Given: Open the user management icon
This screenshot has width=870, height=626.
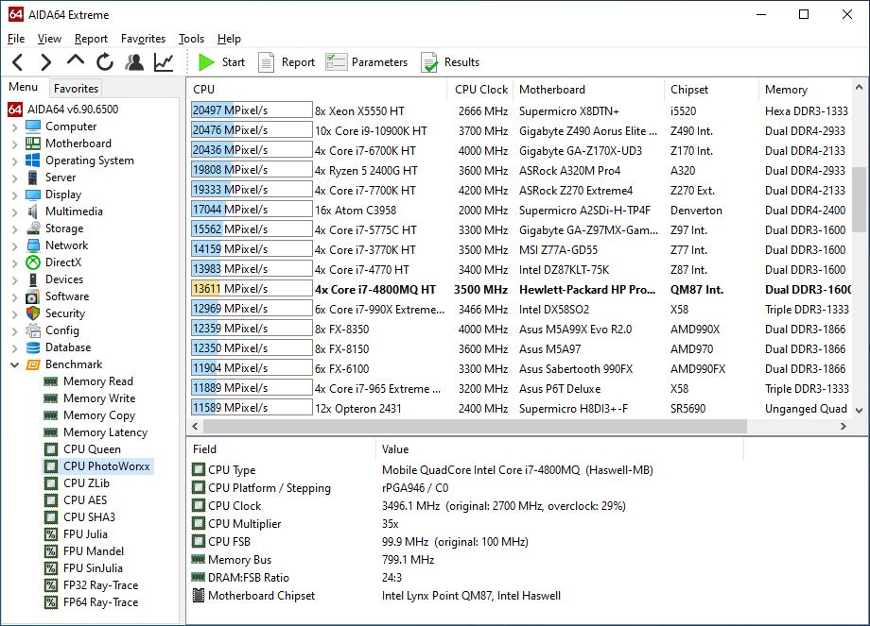Looking at the screenshot, I should [x=134, y=62].
